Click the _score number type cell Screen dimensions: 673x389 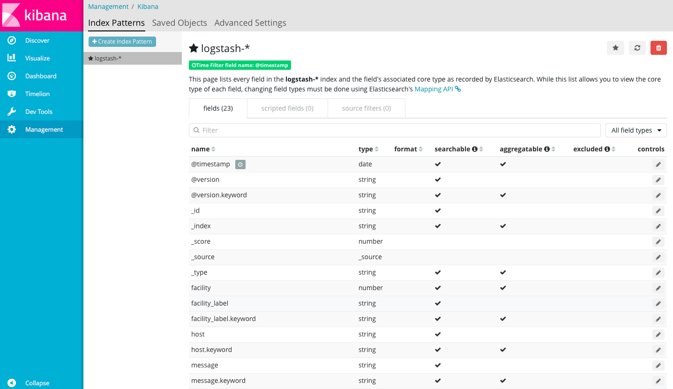point(371,242)
